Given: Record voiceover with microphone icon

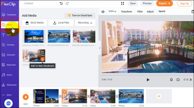Looking at the screenshot, I should click(171, 79).
